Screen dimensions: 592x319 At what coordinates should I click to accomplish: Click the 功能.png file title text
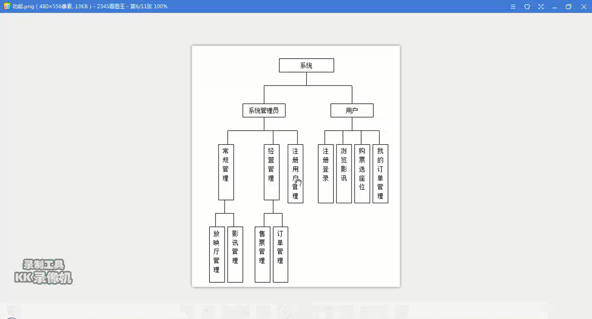point(23,6)
